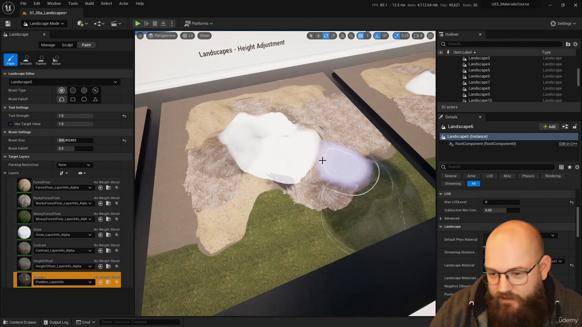Select the tip brush falloff shape
The image size is (582, 327).
(95, 99)
